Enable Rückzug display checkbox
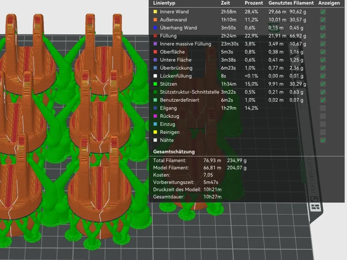This screenshot has height=260, width=347. (323, 116)
